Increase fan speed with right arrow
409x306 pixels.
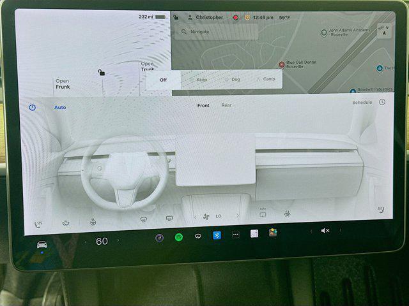(x=237, y=215)
